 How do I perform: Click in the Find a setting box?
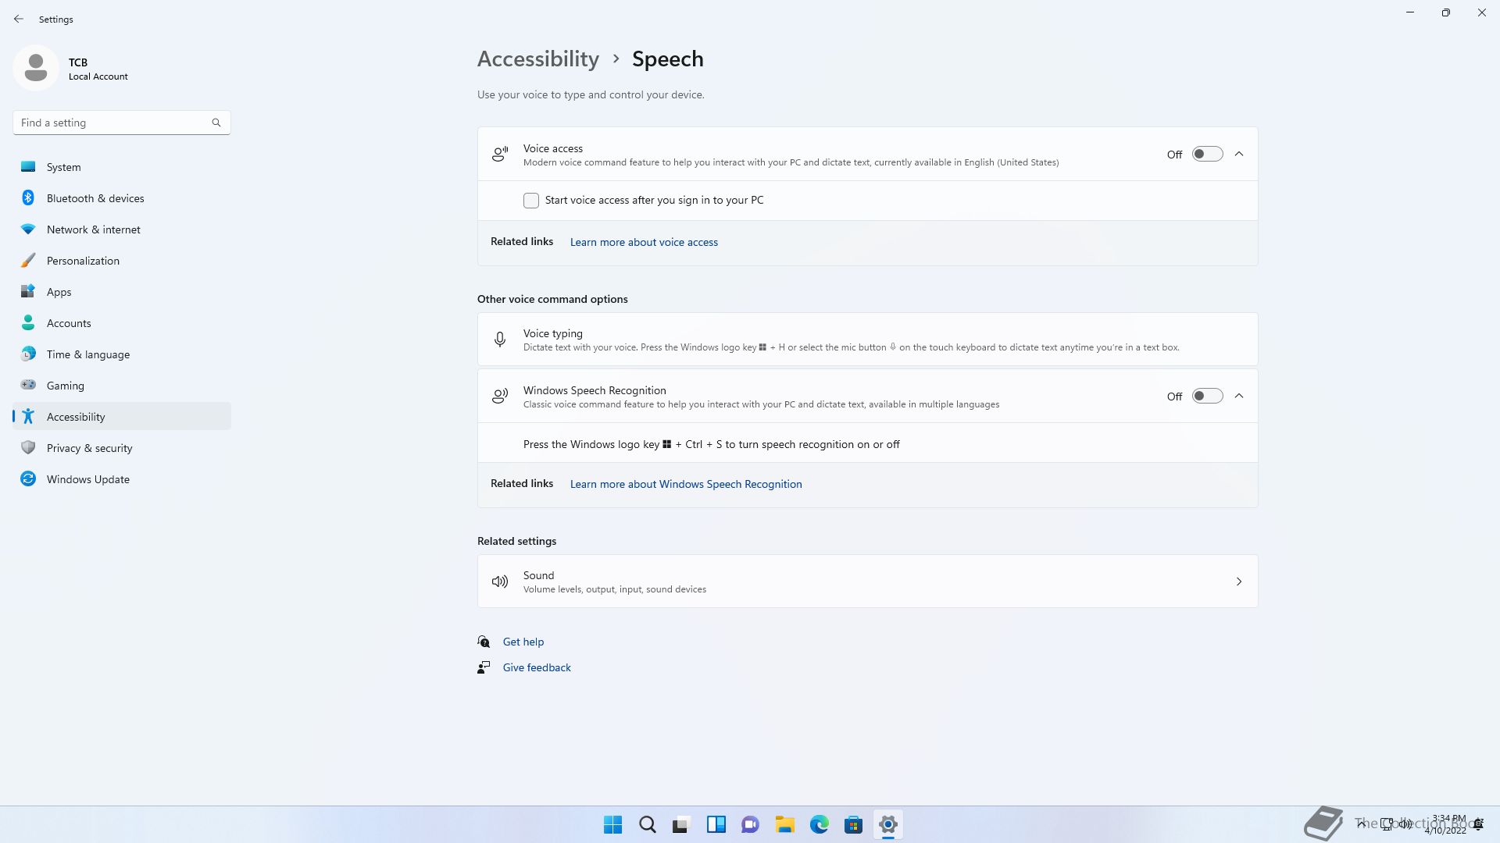click(121, 123)
